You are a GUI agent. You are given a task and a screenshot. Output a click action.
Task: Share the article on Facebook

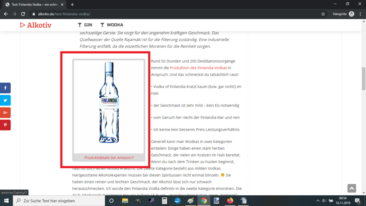click(5, 88)
